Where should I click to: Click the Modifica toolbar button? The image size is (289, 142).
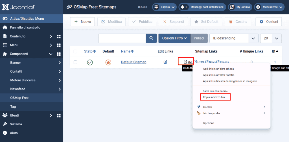(x=111, y=22)
